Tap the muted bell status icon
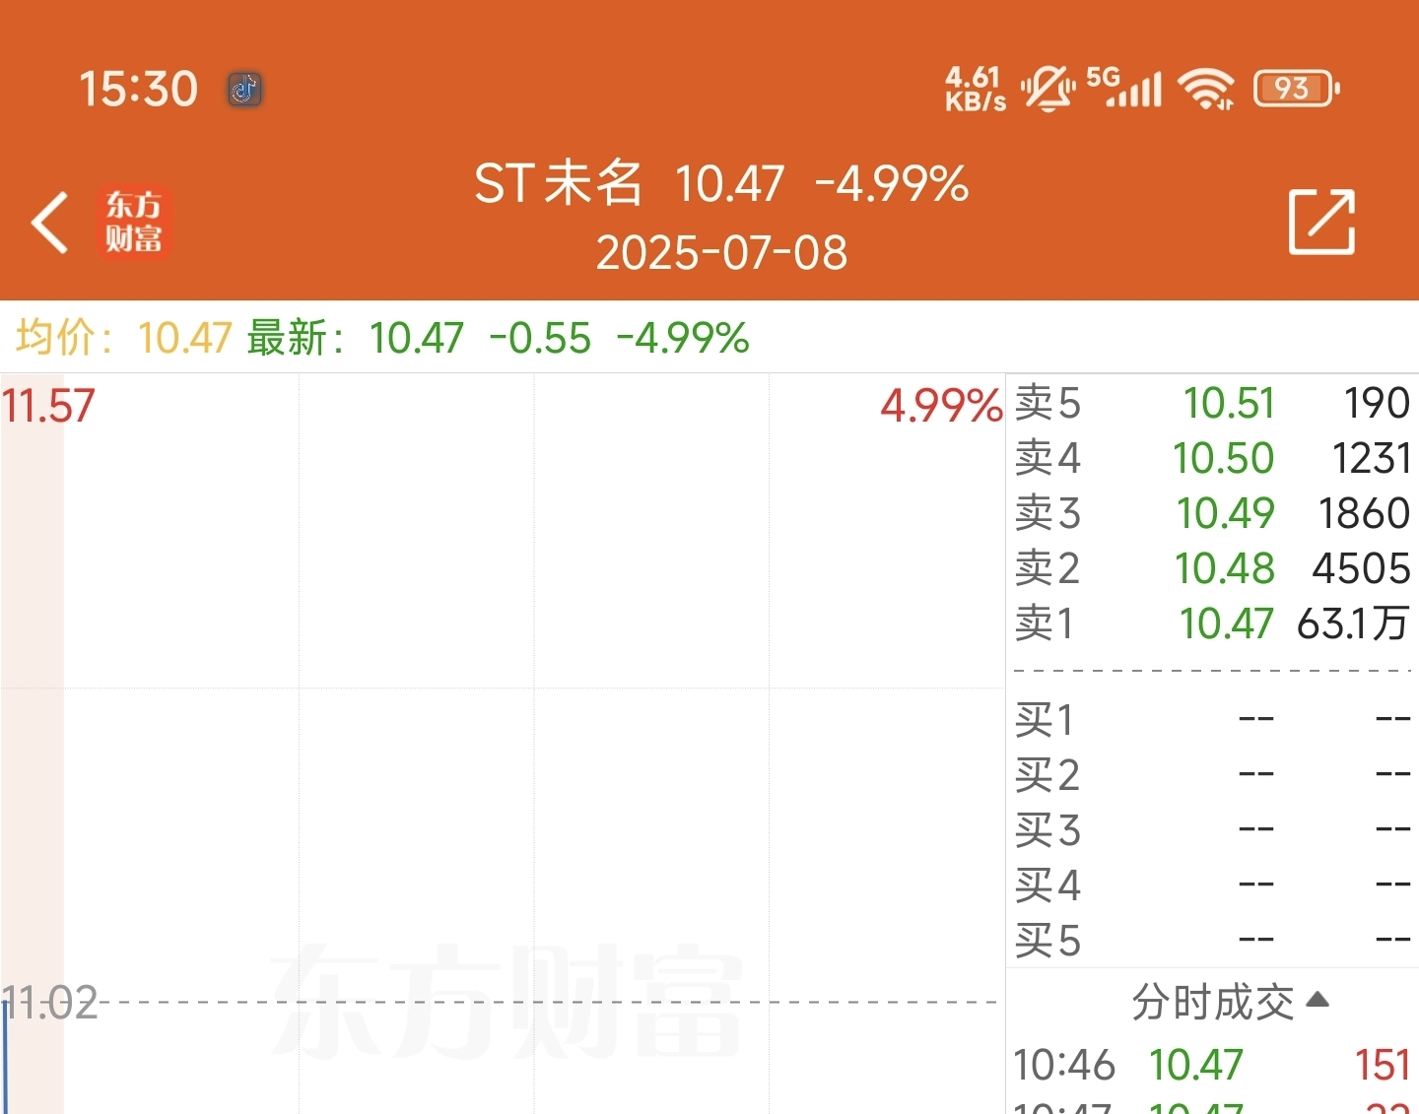 1048,89
